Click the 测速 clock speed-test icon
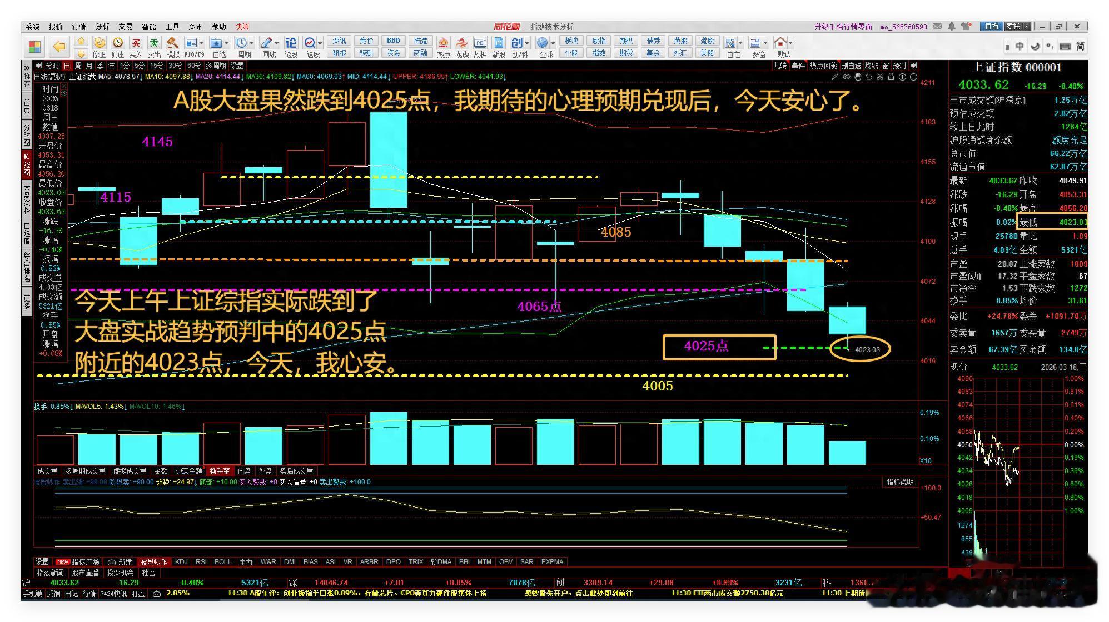 coord(117,43)
